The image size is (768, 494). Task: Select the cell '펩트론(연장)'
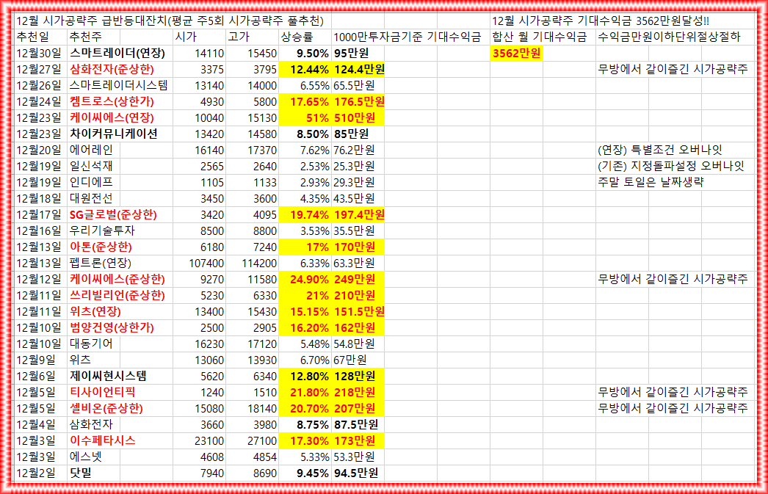click(x=101, y=264)
